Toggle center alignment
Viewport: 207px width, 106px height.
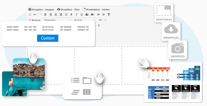pos(56,15)
